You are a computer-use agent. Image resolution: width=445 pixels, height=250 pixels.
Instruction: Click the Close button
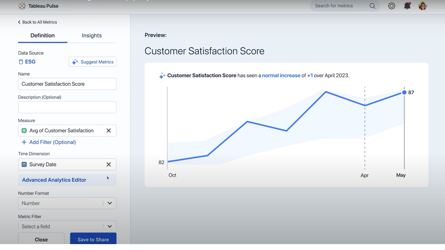(41, 240)
